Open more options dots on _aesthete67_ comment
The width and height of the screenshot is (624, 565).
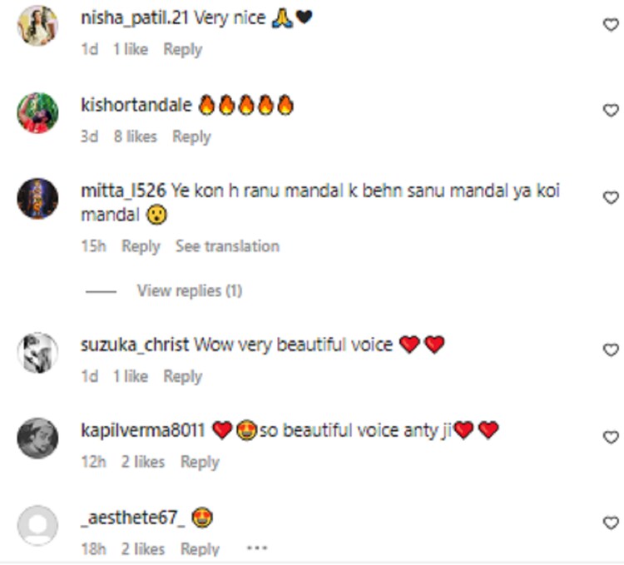[257, 548]
